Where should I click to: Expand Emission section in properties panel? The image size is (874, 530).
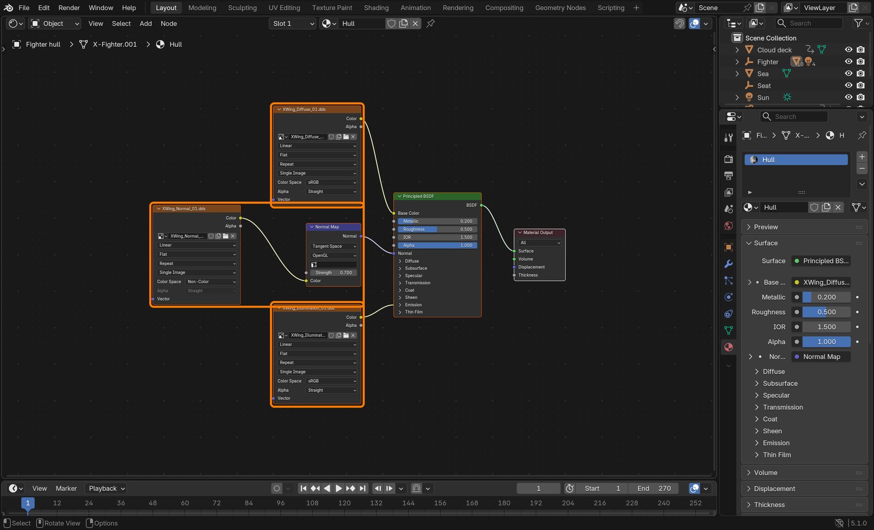776,443
